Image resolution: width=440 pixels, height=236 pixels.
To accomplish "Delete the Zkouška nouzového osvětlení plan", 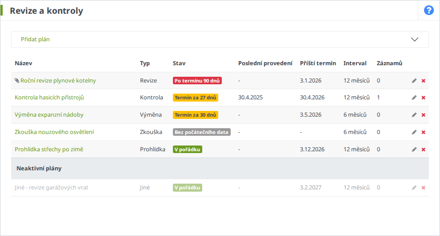I will pyautogui.click(x=423, y=132).
